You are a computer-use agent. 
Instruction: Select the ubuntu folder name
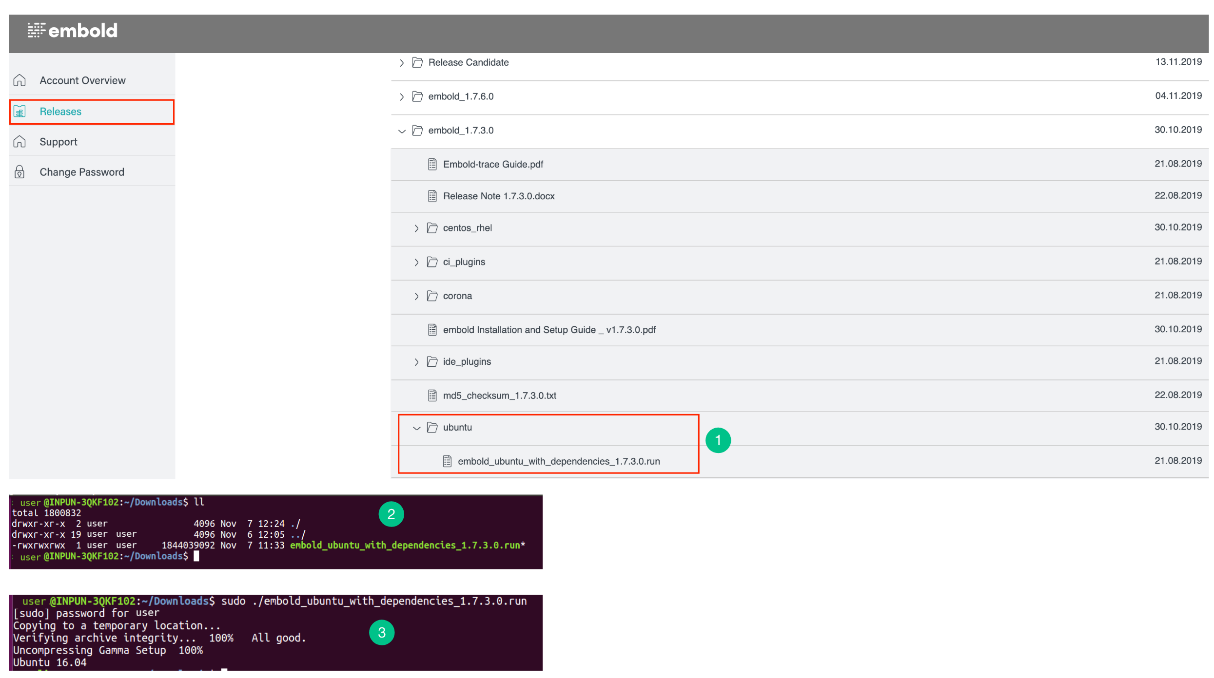[x=457, y=428]
